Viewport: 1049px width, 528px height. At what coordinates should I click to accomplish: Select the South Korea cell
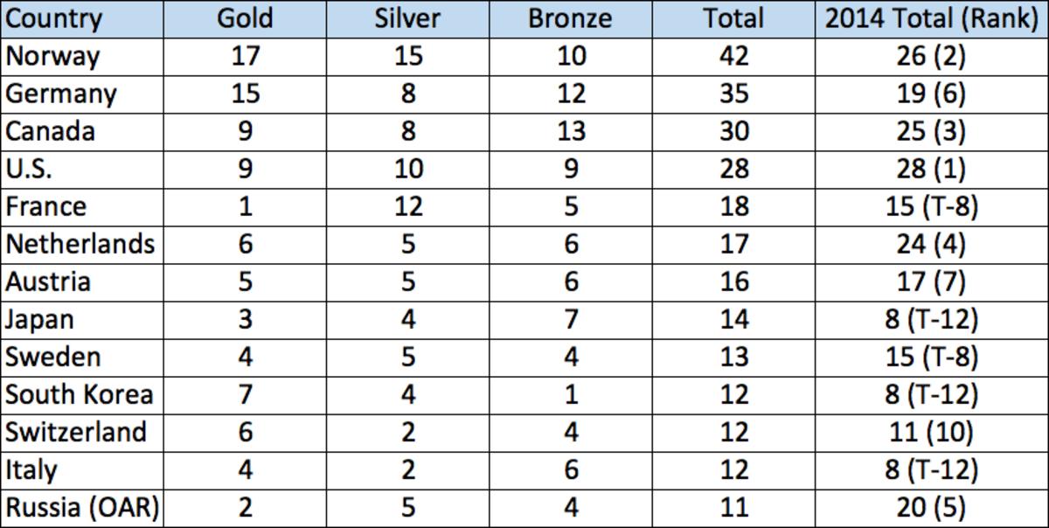(x=80, y=394)
